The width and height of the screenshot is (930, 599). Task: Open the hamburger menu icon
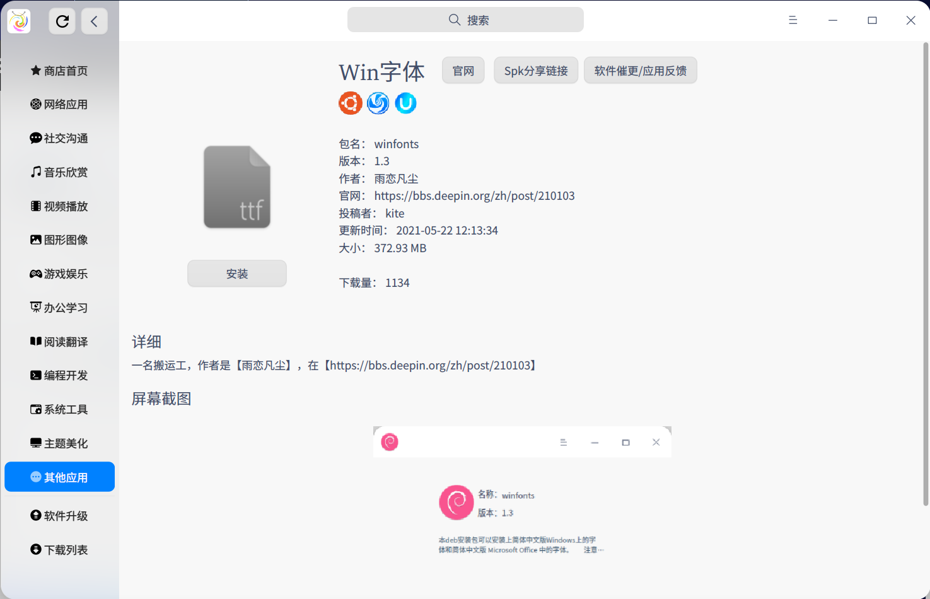click(x=793, y=20)
